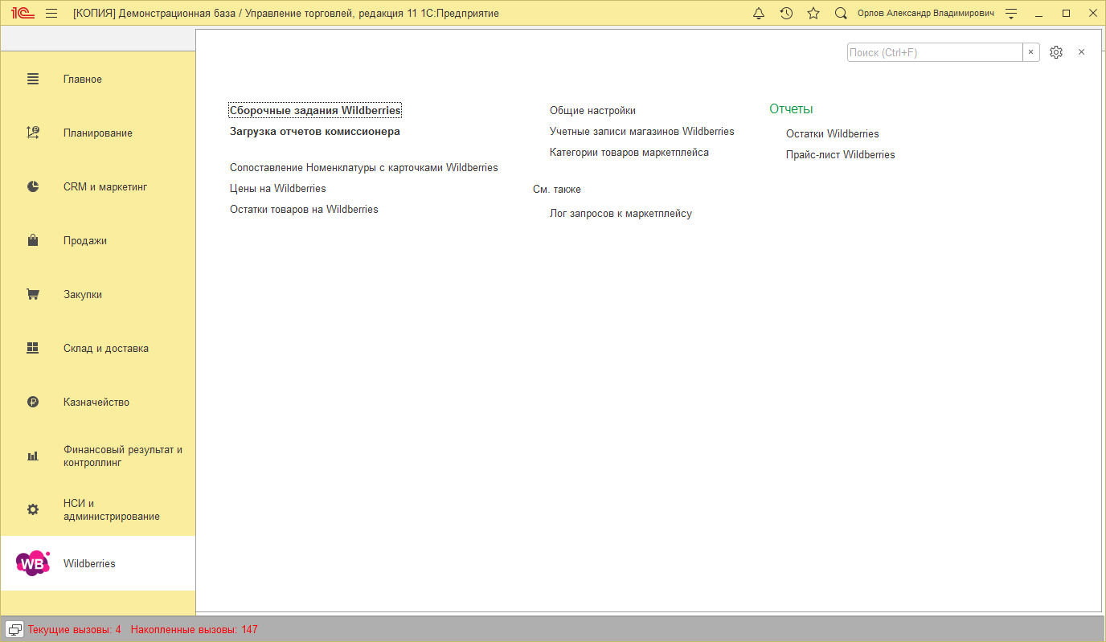The height and width of the screenshot is (642, 1106).
Task: Close the section menu panel
Action: click(1081, 52)
